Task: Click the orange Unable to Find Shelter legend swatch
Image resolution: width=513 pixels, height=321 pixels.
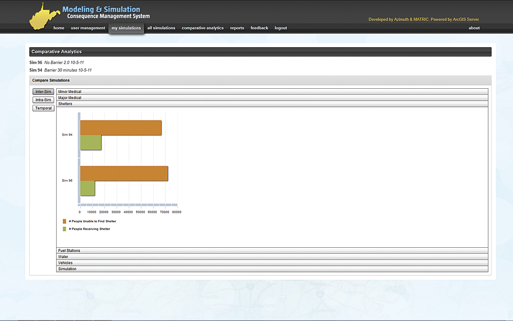Action: click(x=64, y=221)
